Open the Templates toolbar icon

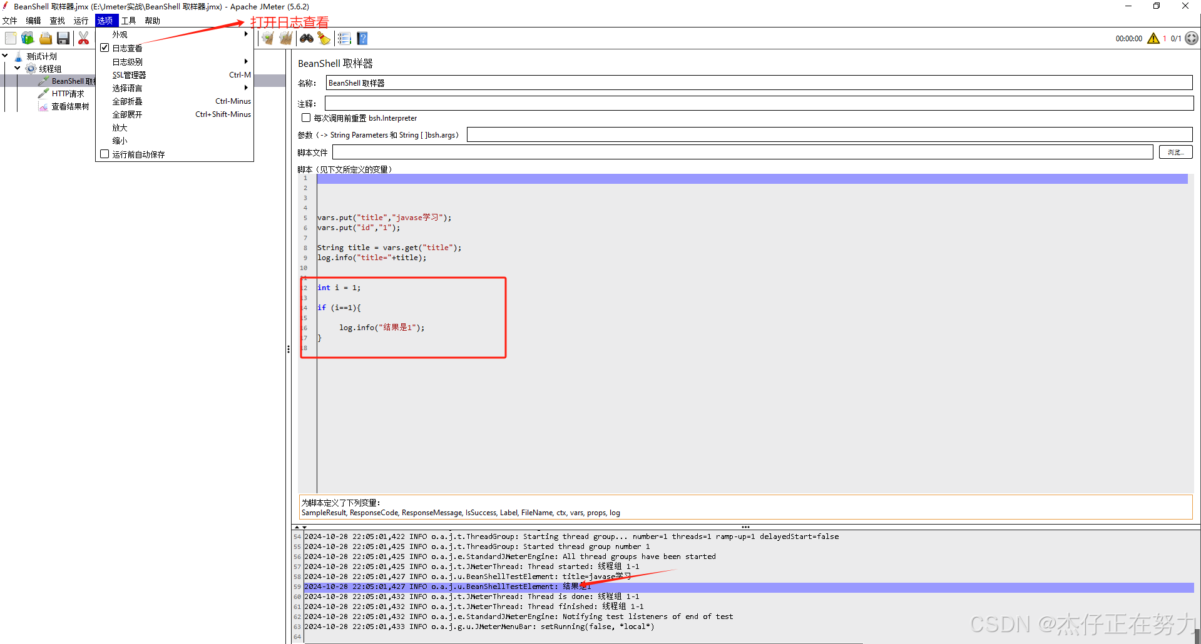[x=28, y=39]
